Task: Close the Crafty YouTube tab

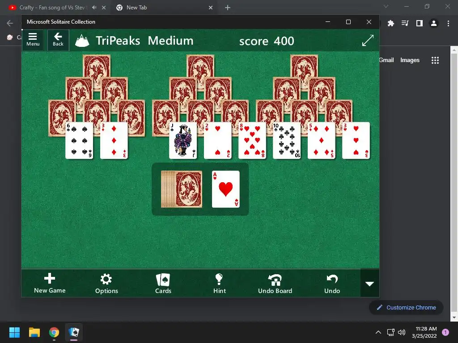Action: [x=104, y=8]
